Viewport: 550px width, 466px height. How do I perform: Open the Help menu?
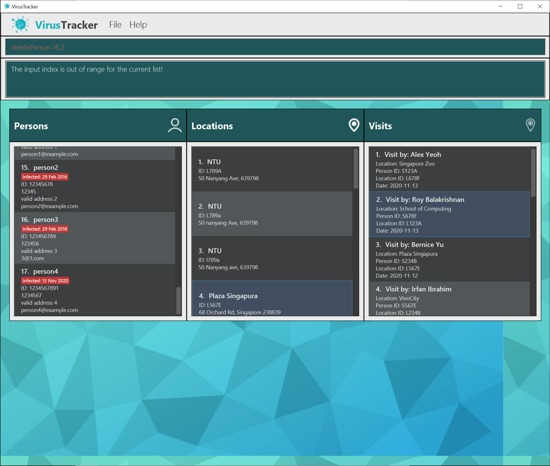point(138,25)
